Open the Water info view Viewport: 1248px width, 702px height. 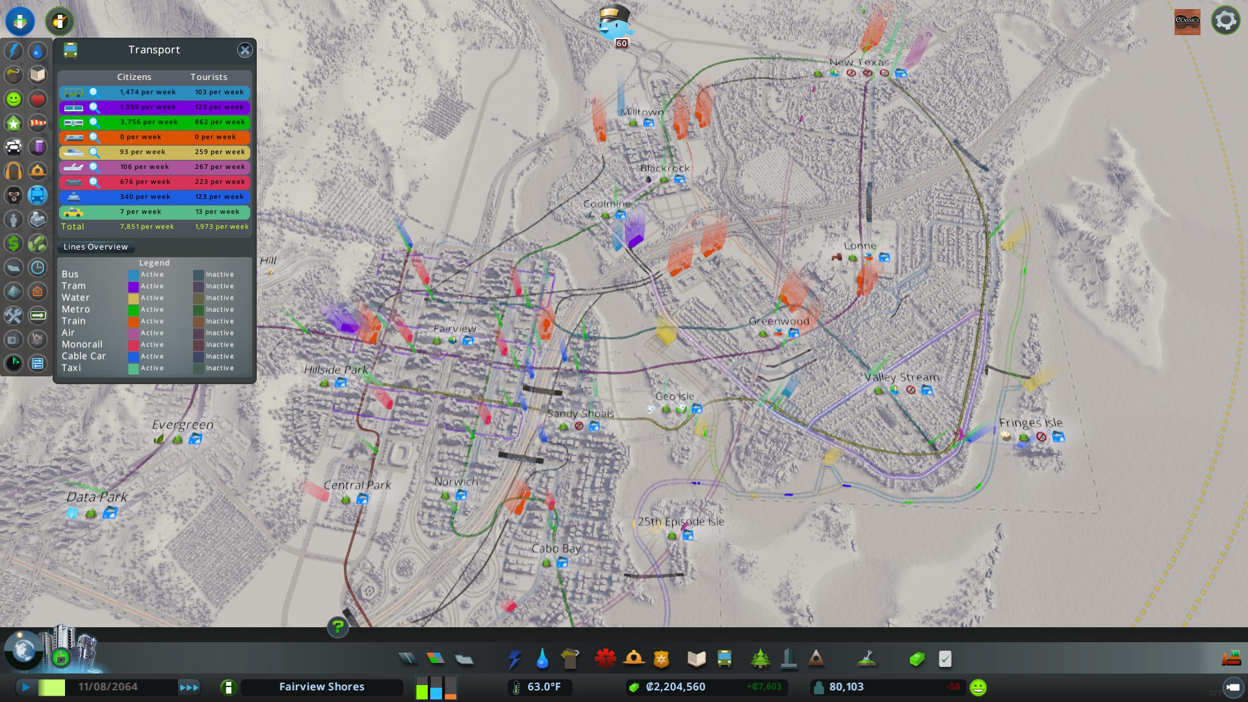click(x=38, y=51)
